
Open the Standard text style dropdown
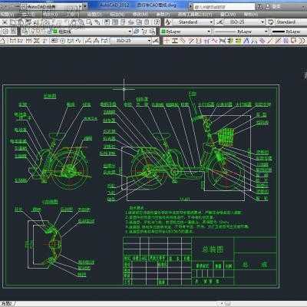click(193, 22)
